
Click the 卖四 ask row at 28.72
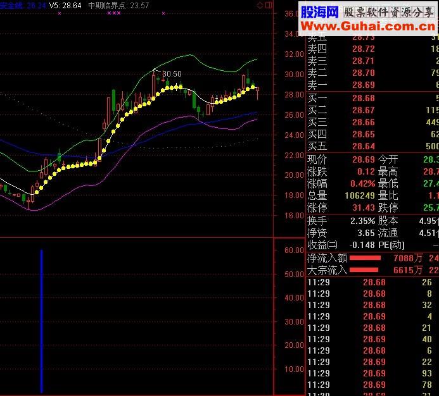pos(373,49)
